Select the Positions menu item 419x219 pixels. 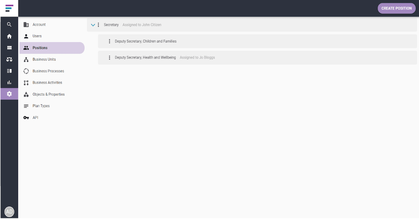coord(52,48)
